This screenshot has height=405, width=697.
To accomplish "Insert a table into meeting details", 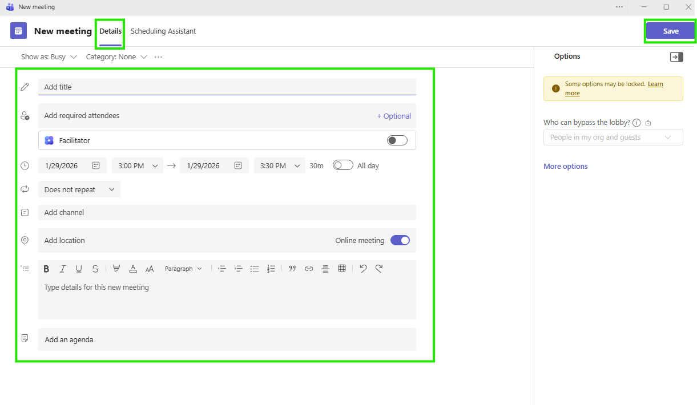I will [x=342, y=269].
